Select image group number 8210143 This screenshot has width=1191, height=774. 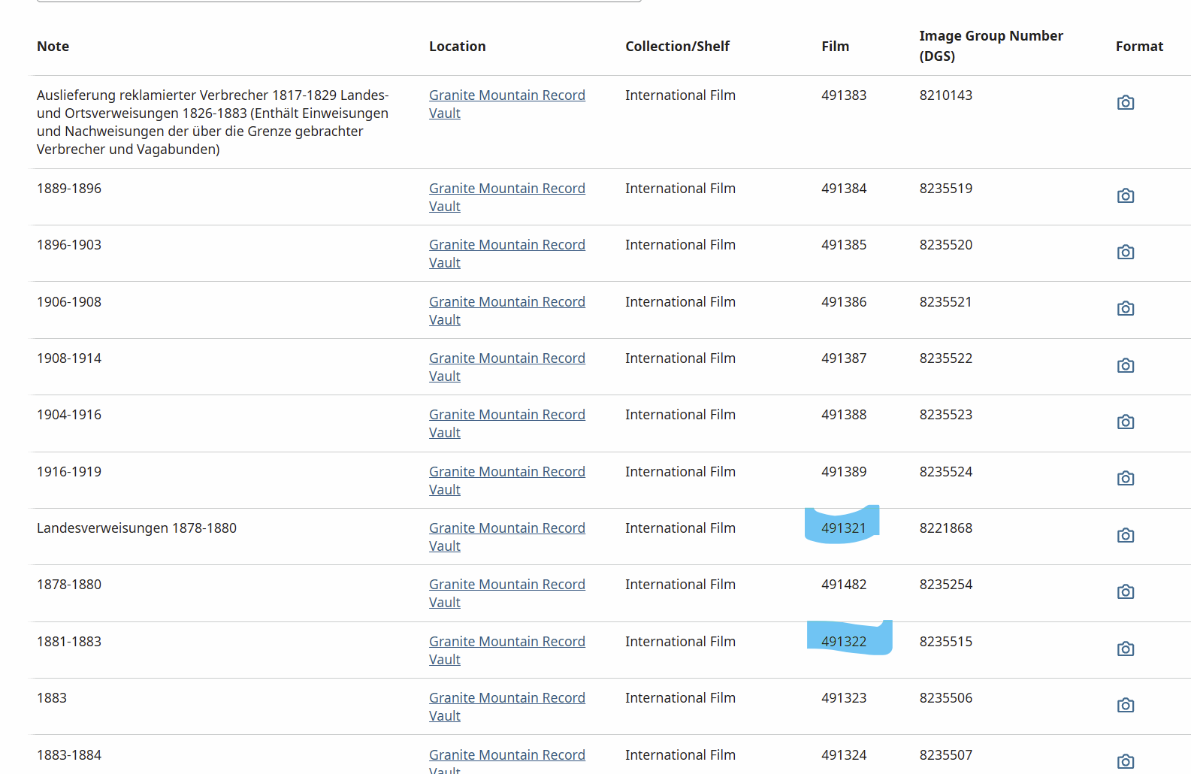point(945,95)
